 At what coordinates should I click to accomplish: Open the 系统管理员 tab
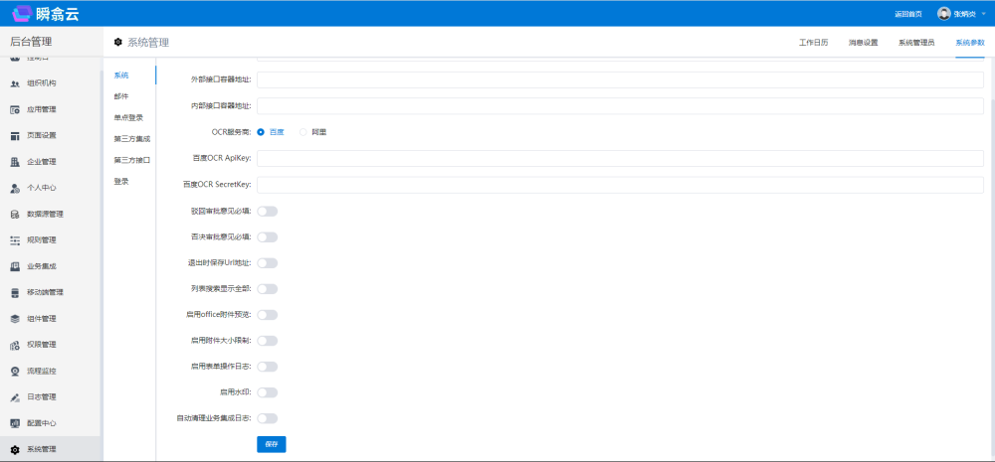(915, 43)
